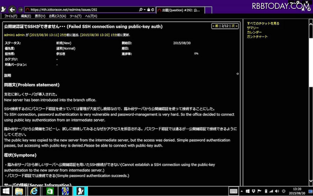Open Internet Explorer from the taskbar

point(34,192)
